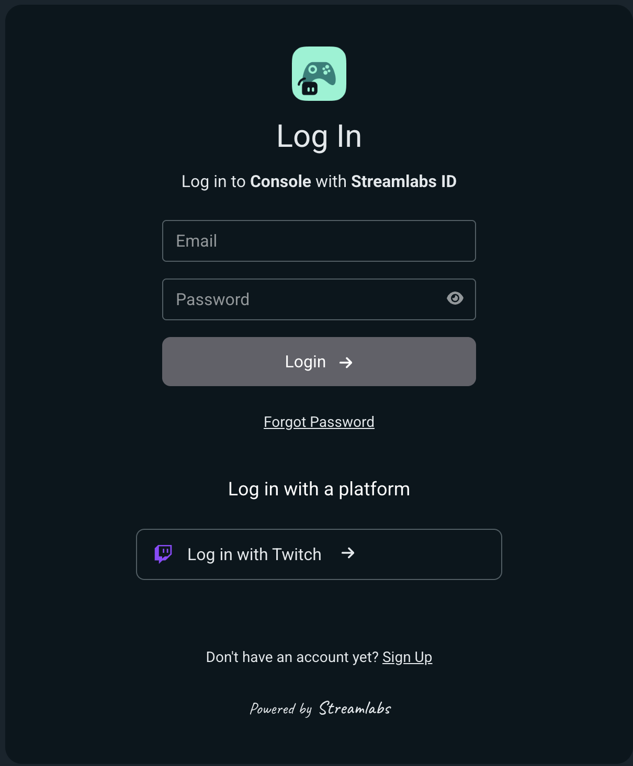633x766 pixels.
Task: Open the Forgot Password page
Action: click(319, 422)
